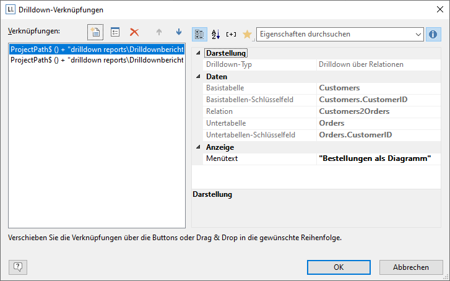Collapse the Daten property group
Image resolution: width=450 pixels, height=281 pixels.
pos(198,77)
